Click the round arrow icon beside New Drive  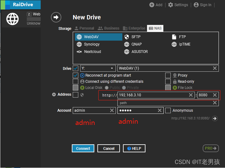[x=56, y=17]
